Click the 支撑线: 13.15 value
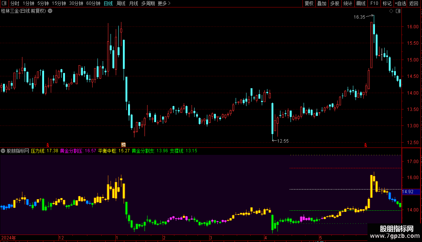 [183, 151]
